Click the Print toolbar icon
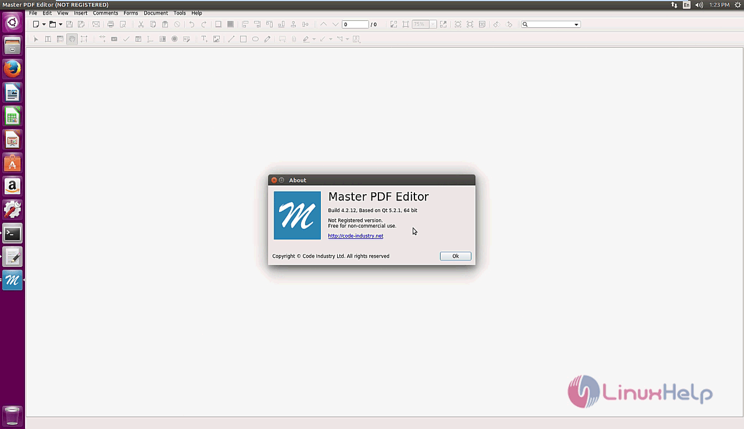The height and width of the screenshot is (429, 744). click(110, 24)
